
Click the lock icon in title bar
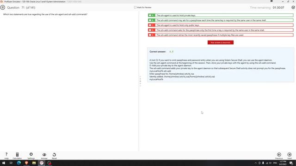coord(271,1)
